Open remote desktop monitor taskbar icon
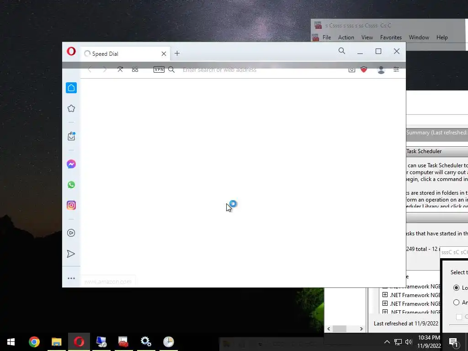The width and height of the screenshot is (468, 351). (x=101, y=342)
